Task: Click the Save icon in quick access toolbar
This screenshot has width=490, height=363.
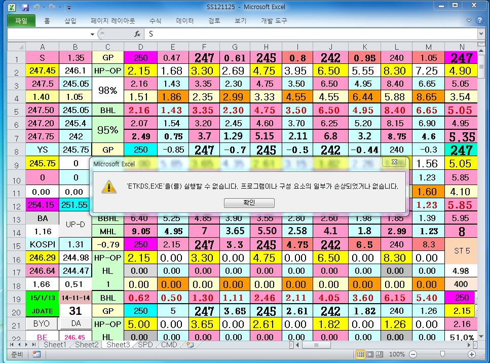Action: pyautogui.click(x=25, y=8)
